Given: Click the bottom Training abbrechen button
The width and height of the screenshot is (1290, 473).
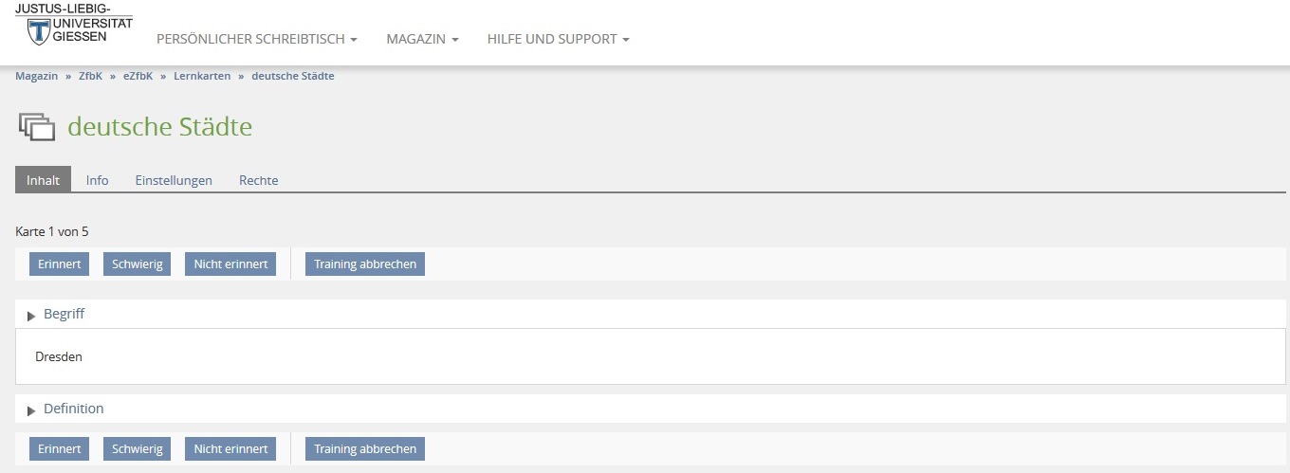Looking at the screenshot, I should [x=365, y=449].
